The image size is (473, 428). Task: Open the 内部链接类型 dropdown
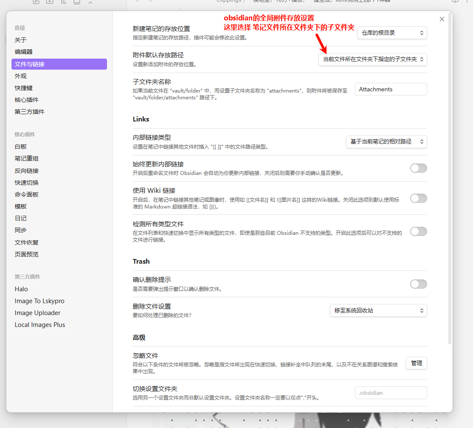point(386,141)
